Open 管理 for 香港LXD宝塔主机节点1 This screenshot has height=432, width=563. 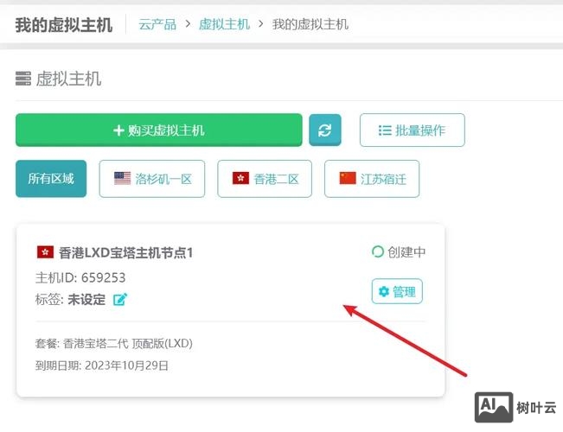coord(397,291)
